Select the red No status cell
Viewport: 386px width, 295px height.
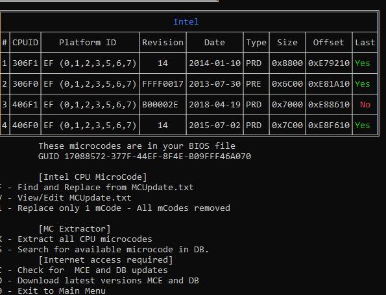tap(365, 105)
